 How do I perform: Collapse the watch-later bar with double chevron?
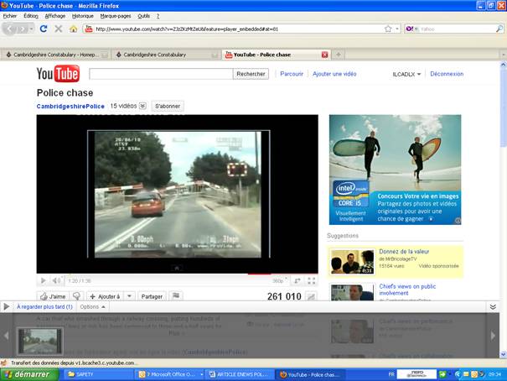pyautogui.click(x=493, y=306)
